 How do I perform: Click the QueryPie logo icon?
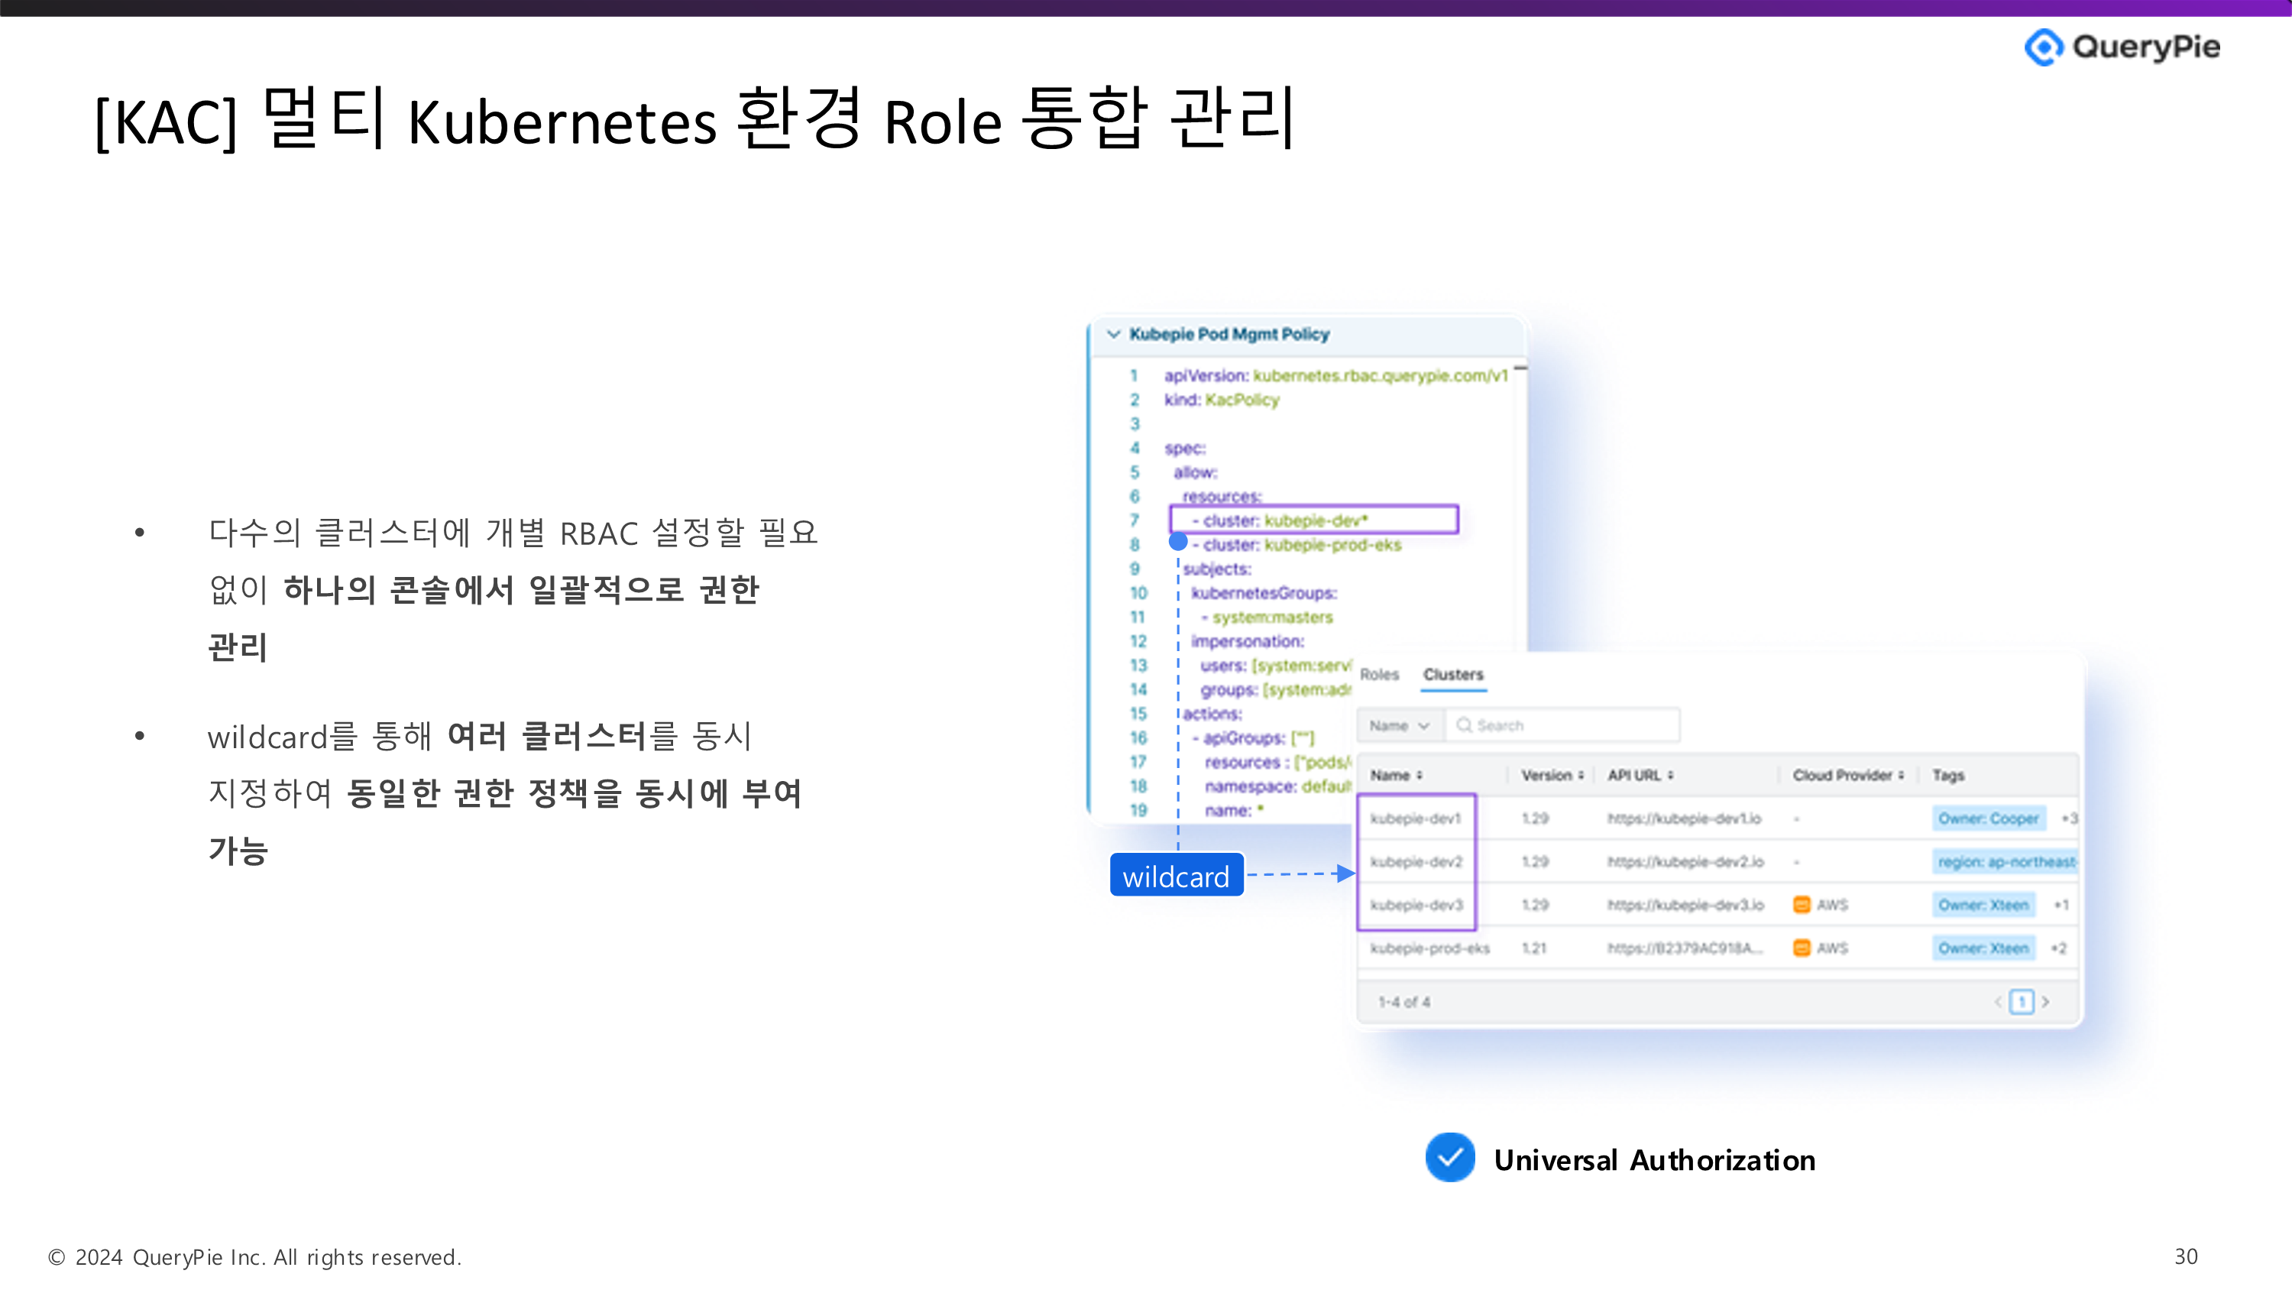point(2044,47)
